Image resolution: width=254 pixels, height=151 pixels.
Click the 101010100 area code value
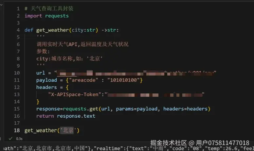(123, 80)
